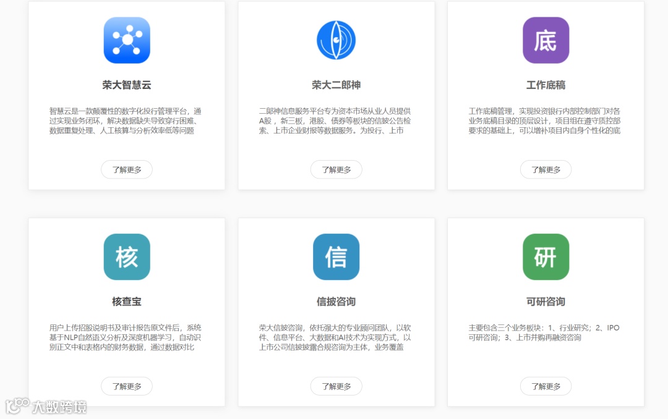Click the 荣大二郎神 blue eye icon
Viewport: 668px width, 419px height.
pyautogui.click(x=336, y=40)
